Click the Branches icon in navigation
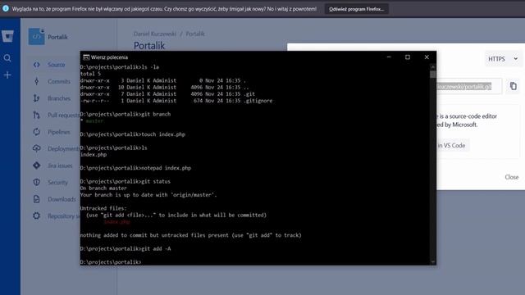The height and width of the screenshot is (295, 525). [36, 98]
